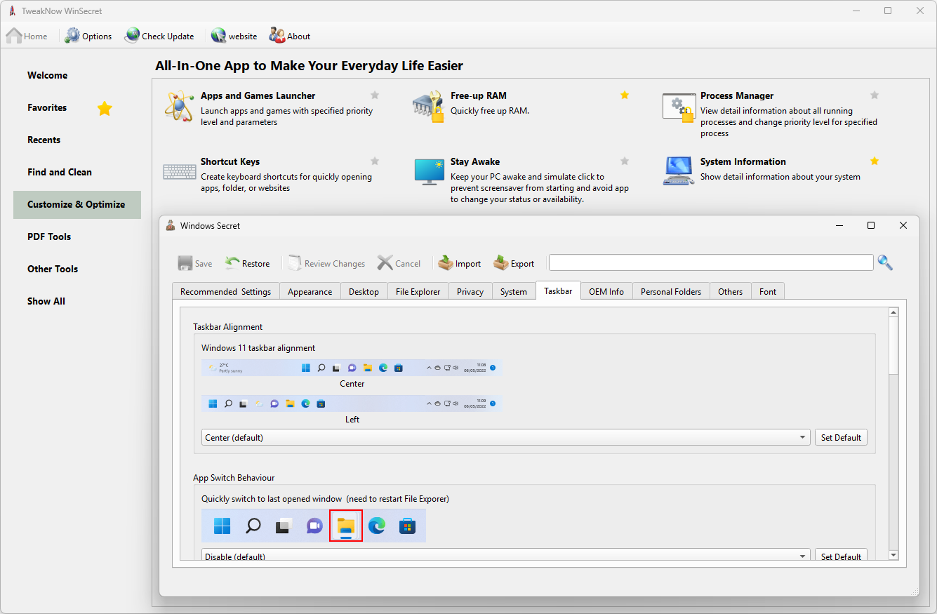Maximize the Windows Secret dialog
937x614 pixels.
click(x=871, y=225)
